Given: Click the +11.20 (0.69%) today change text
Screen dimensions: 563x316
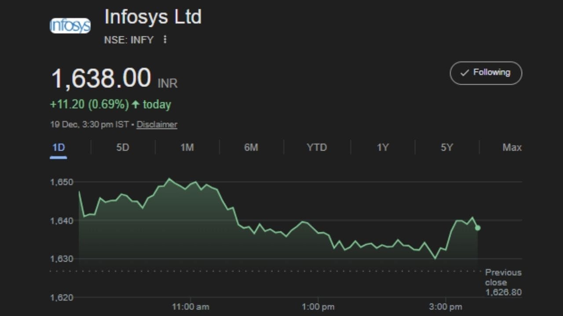Looking at the screenshot, I should [110, 104].
